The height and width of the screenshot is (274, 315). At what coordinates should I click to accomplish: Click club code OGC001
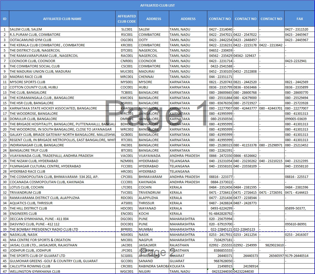click(127, 40)
